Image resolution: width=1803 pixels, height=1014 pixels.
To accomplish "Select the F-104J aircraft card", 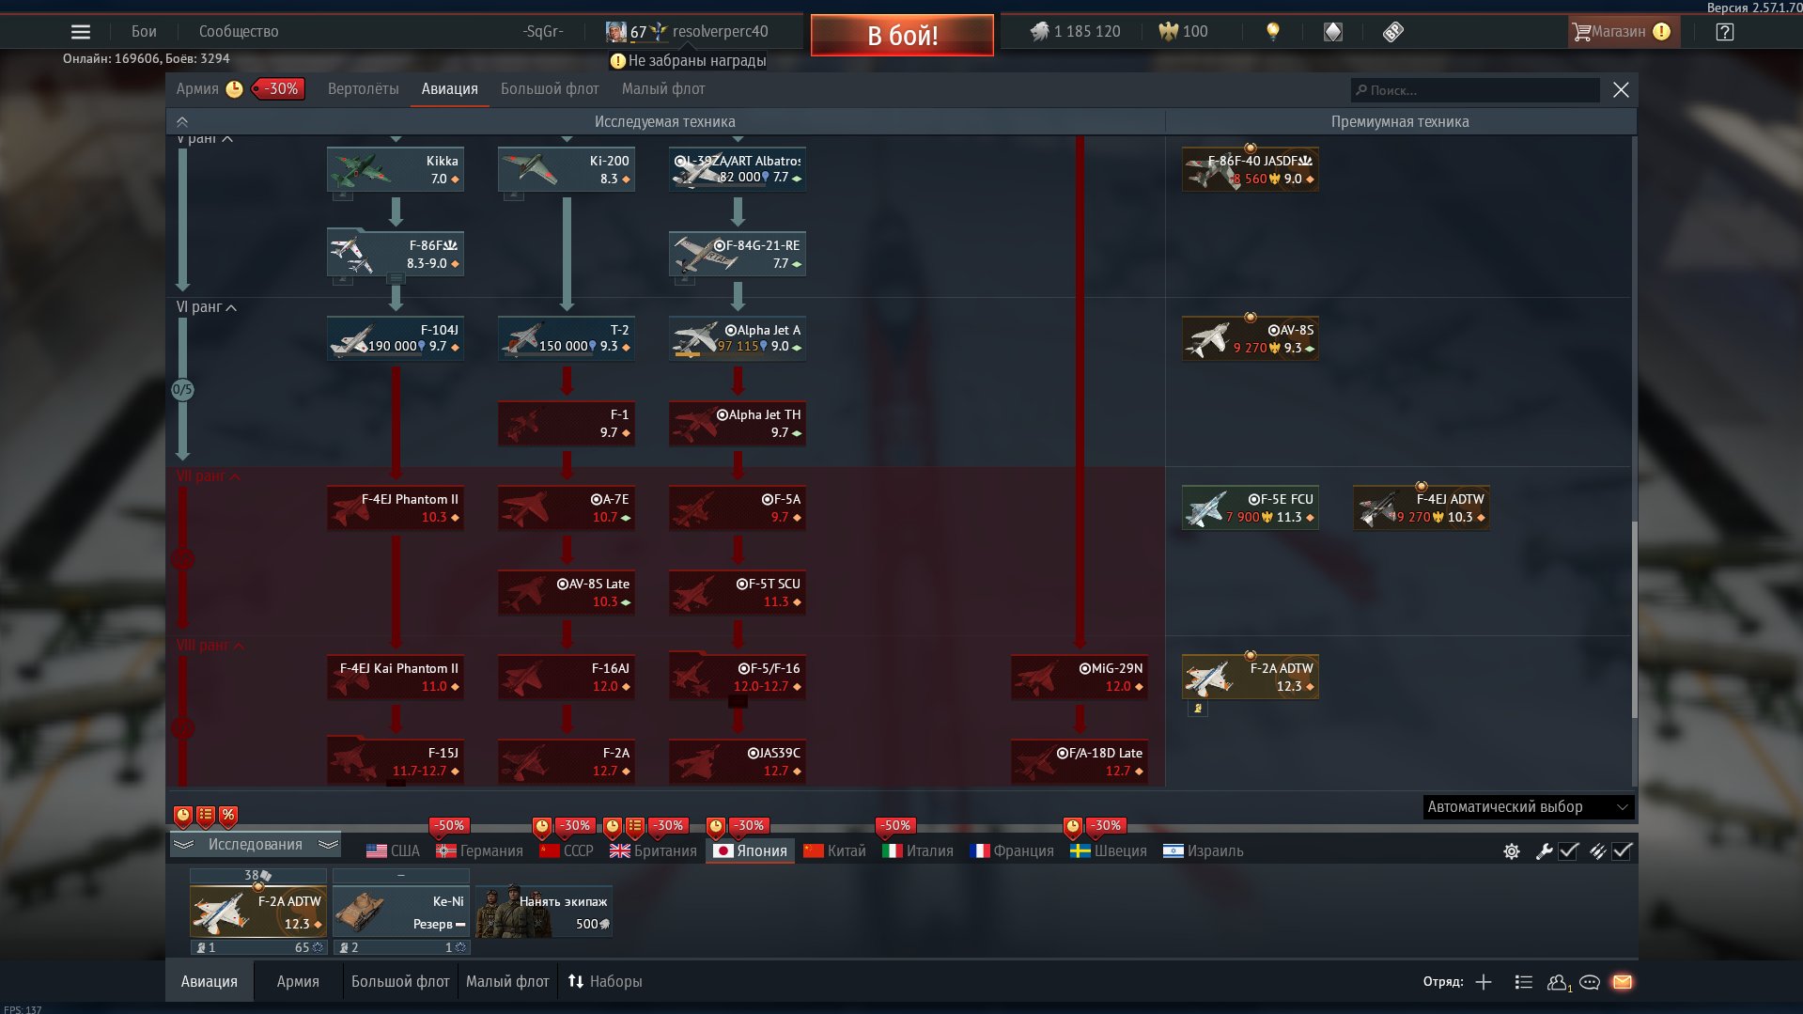I will click(x=395, y=339).
